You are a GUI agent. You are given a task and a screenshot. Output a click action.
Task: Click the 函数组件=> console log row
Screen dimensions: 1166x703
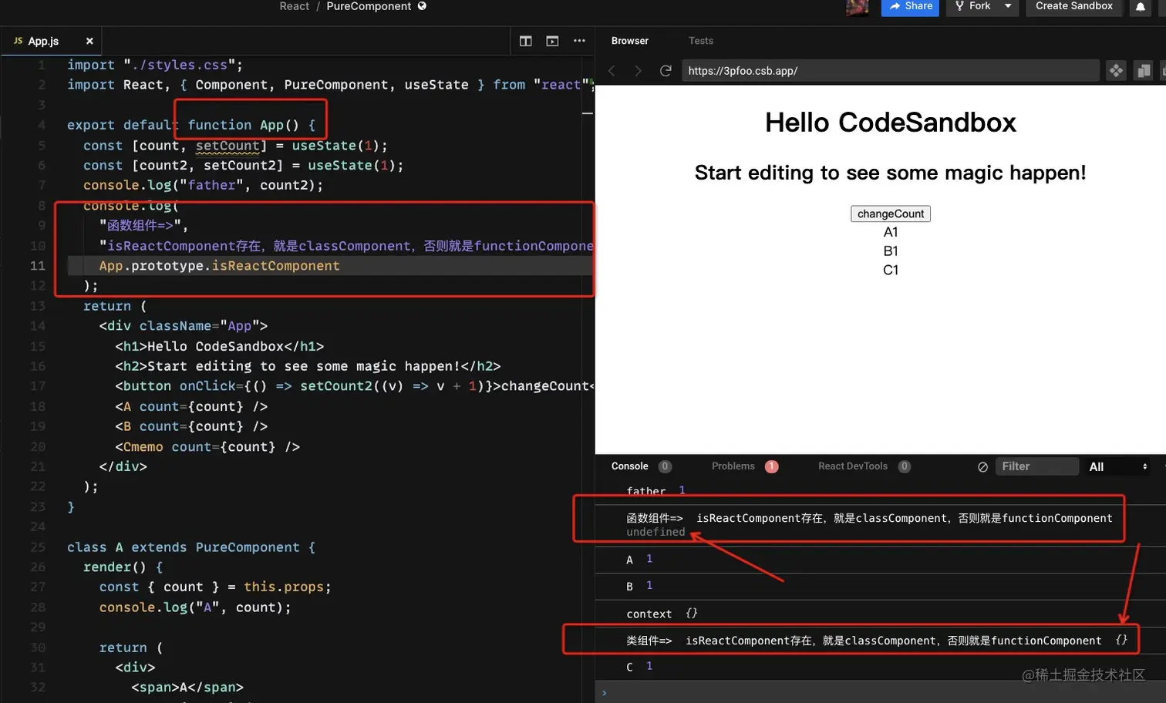pyautogui.click(x=880, y=524)
